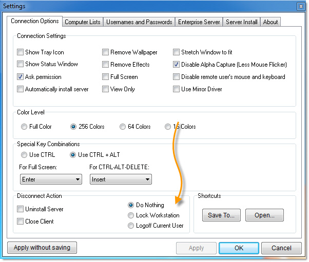Uncheck the Ask permission option

(x=21, y=77)
